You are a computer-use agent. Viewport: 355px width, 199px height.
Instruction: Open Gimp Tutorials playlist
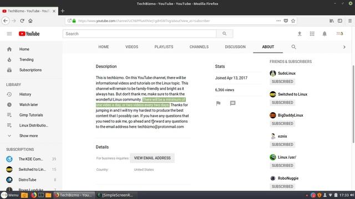coord(31,115)
